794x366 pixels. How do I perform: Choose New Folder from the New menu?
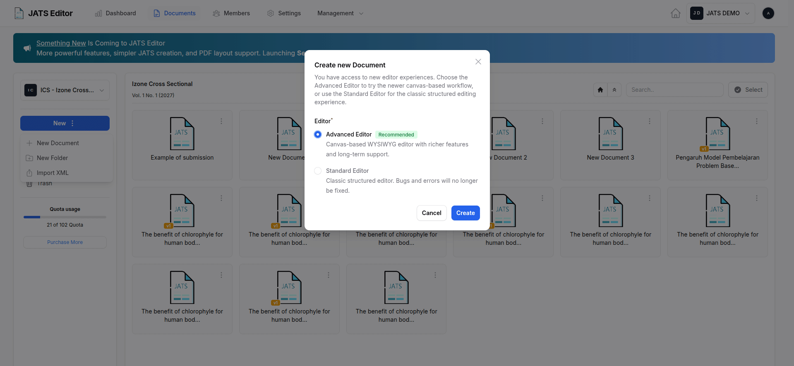click(52, 158)
